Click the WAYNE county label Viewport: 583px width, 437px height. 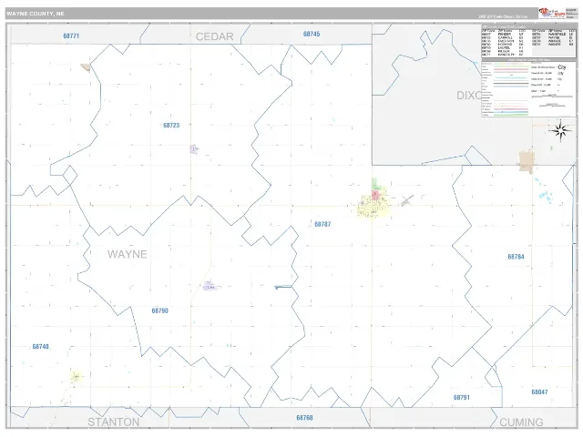tap(128, 254)
